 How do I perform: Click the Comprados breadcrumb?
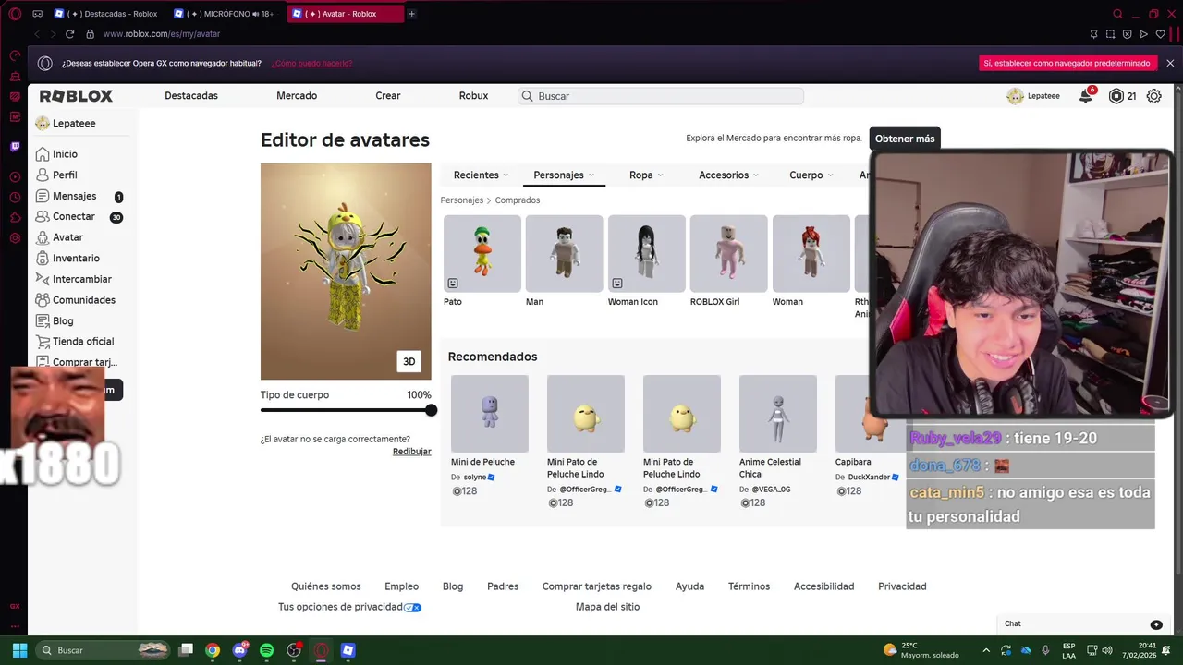tap(518, 200)
